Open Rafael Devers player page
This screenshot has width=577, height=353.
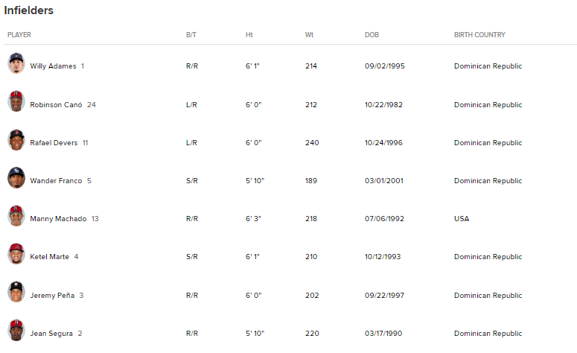pos(54,143)
